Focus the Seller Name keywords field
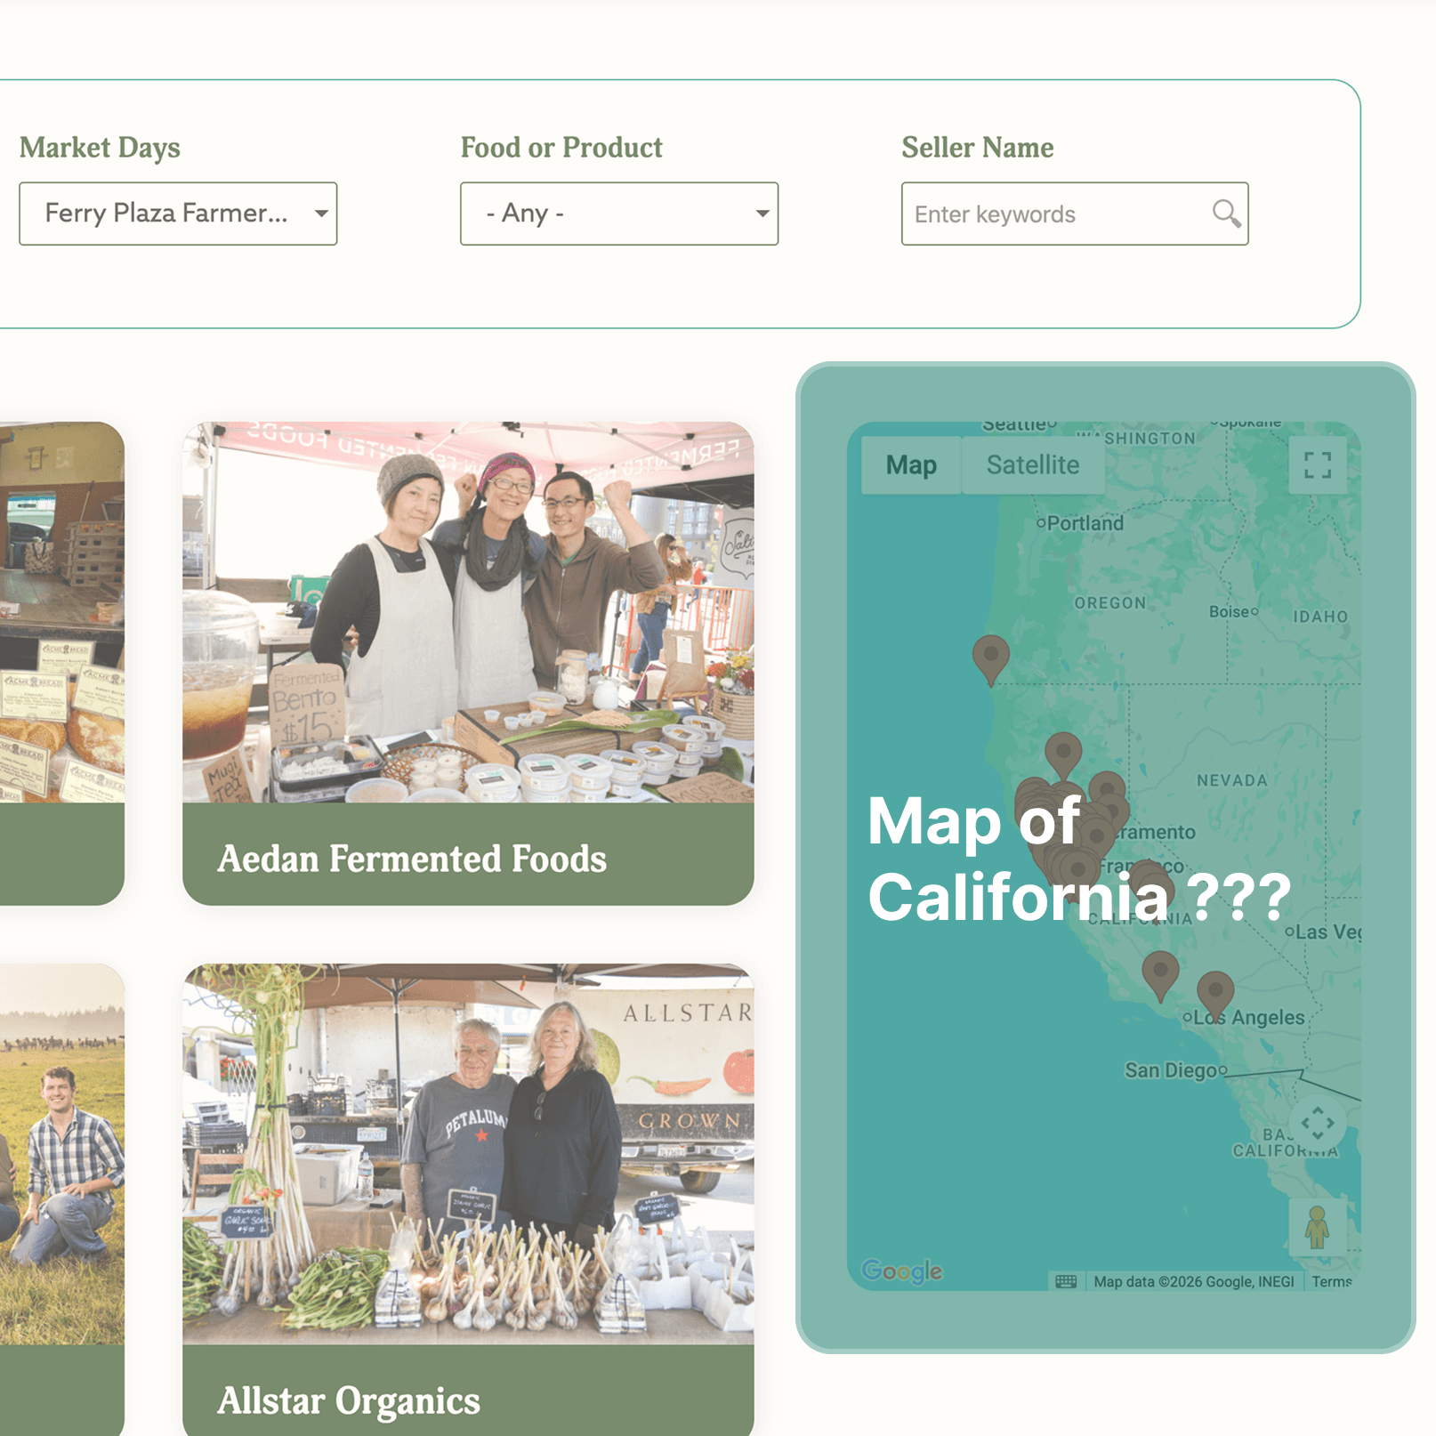Viewport: 1436px width, 1436px height. point(1059,214)
